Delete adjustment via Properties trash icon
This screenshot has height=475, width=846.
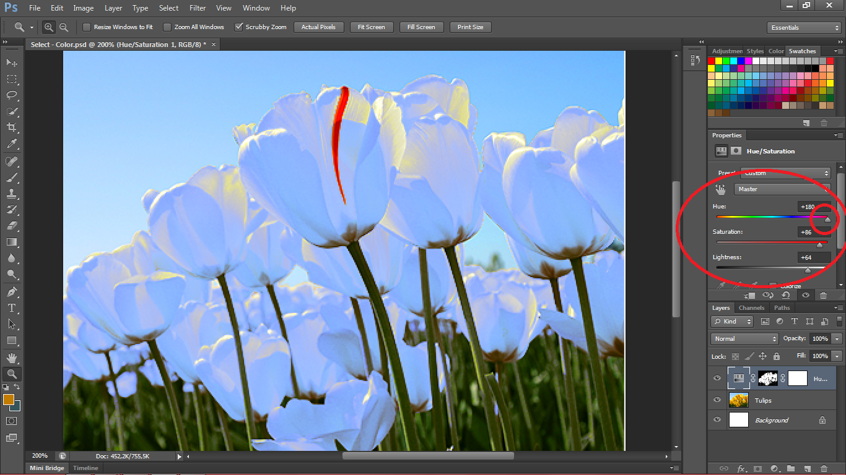coord(823,296)
